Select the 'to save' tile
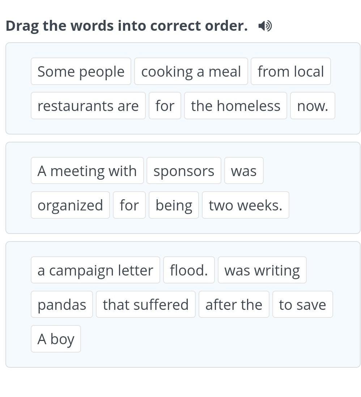Image resolution: width=361 pixels, height=397 pixels. (302, 304)
